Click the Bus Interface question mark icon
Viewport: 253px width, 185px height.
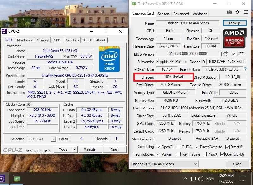[x=245, y=69]
